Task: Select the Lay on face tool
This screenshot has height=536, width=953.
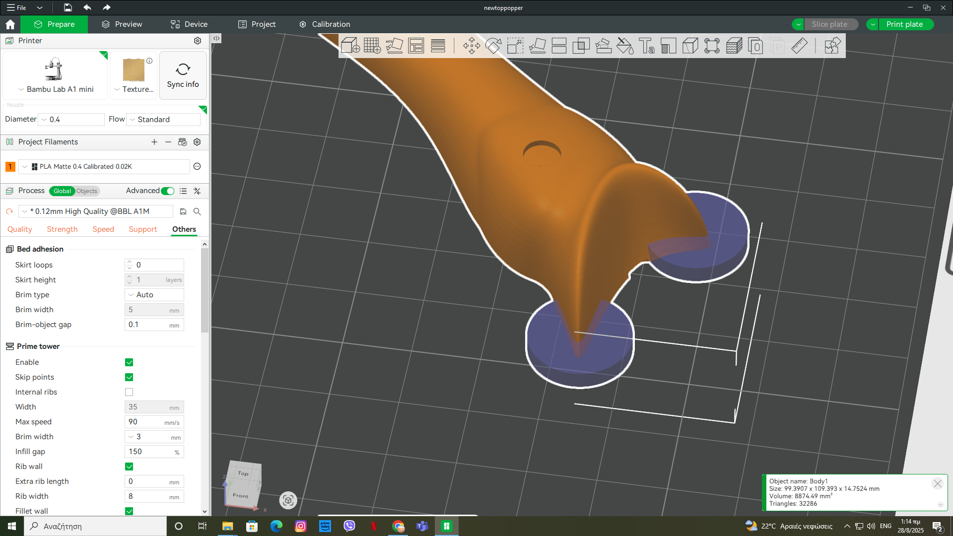Action: 537,46
